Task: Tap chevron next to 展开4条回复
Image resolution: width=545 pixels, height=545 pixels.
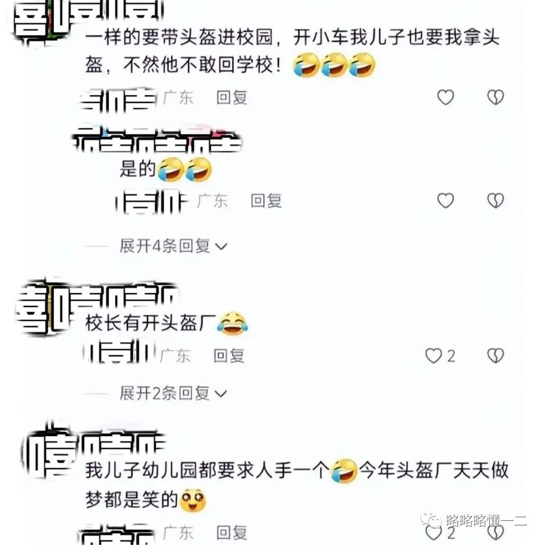Action: point(221,247)
